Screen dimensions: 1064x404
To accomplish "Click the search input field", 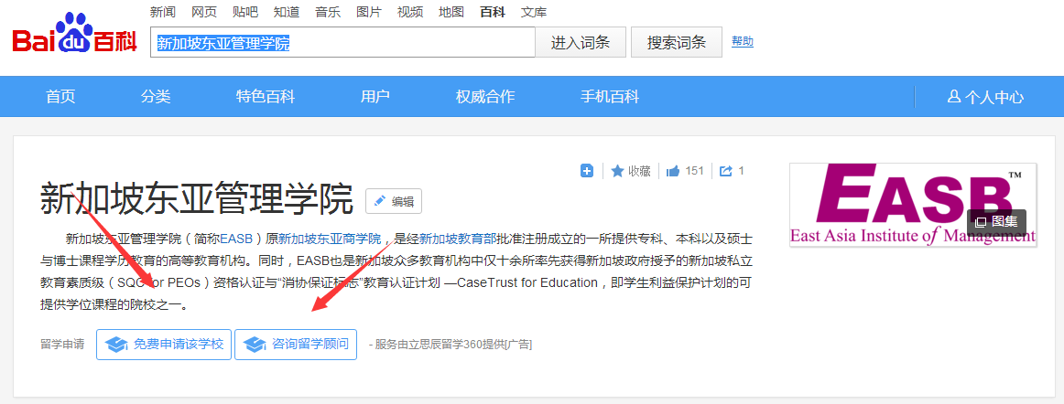I will [342, 43].
